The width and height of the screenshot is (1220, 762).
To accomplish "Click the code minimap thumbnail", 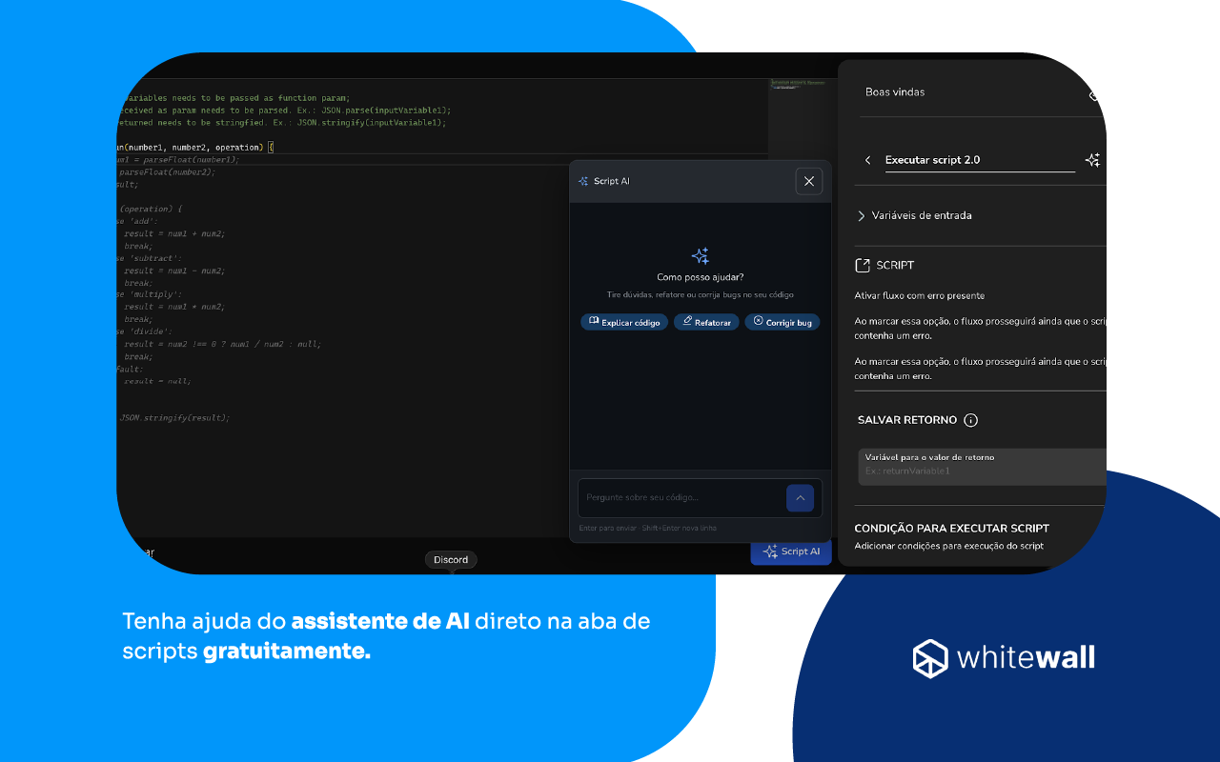I will 797,84.
